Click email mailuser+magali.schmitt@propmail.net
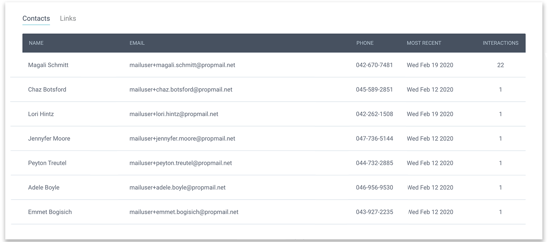548x242 pixels. point(182,65)
